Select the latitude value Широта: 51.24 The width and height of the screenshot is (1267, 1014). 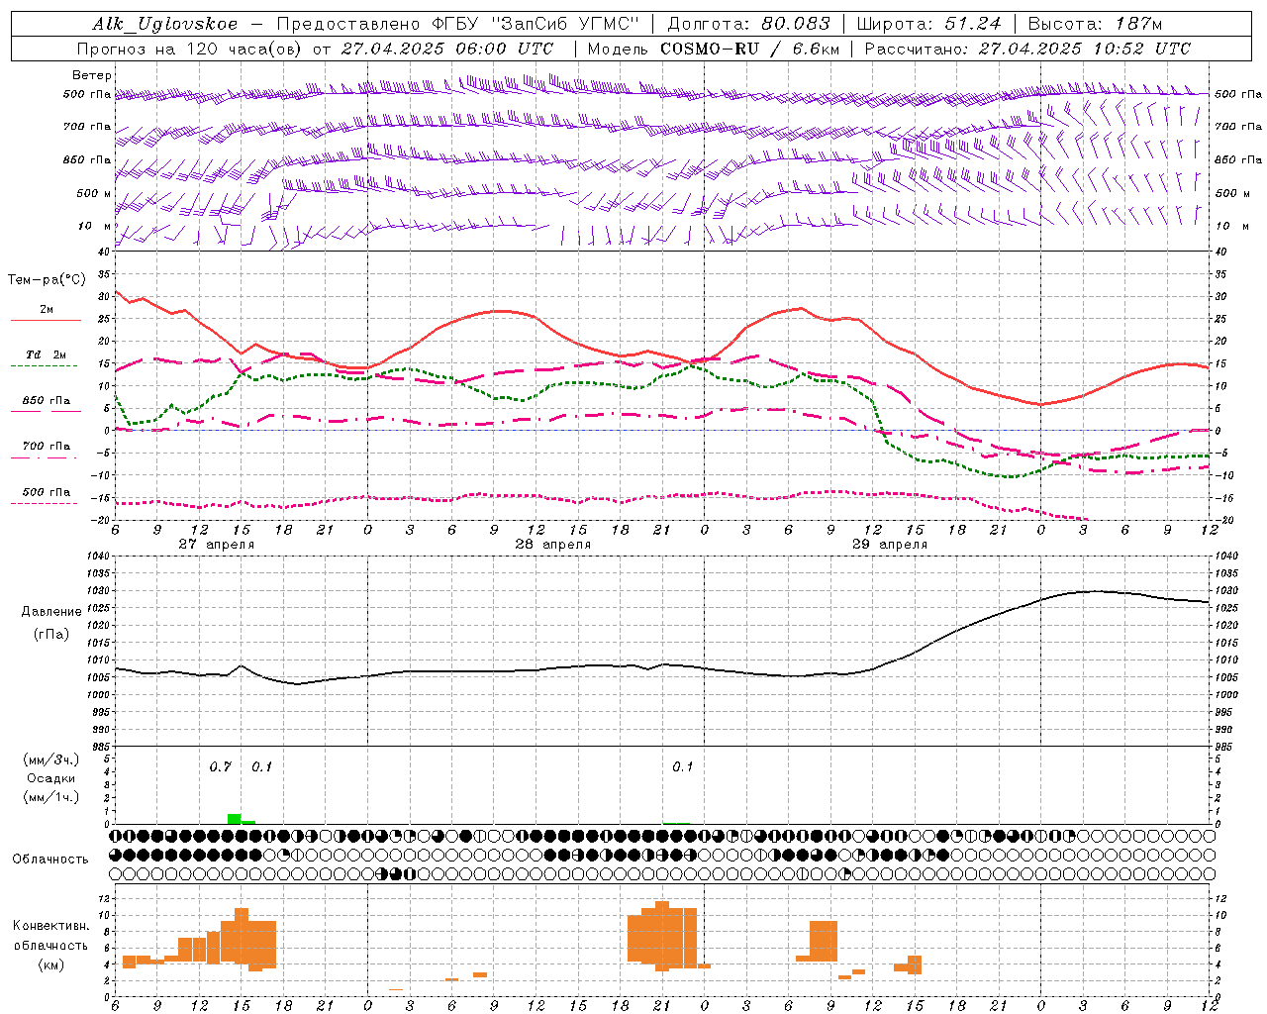coord(928,24)
